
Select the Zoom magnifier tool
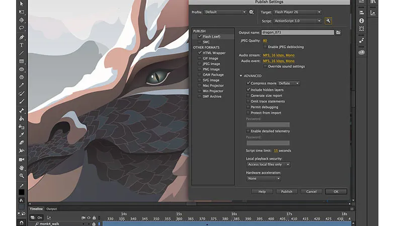(x=22, y=176)
